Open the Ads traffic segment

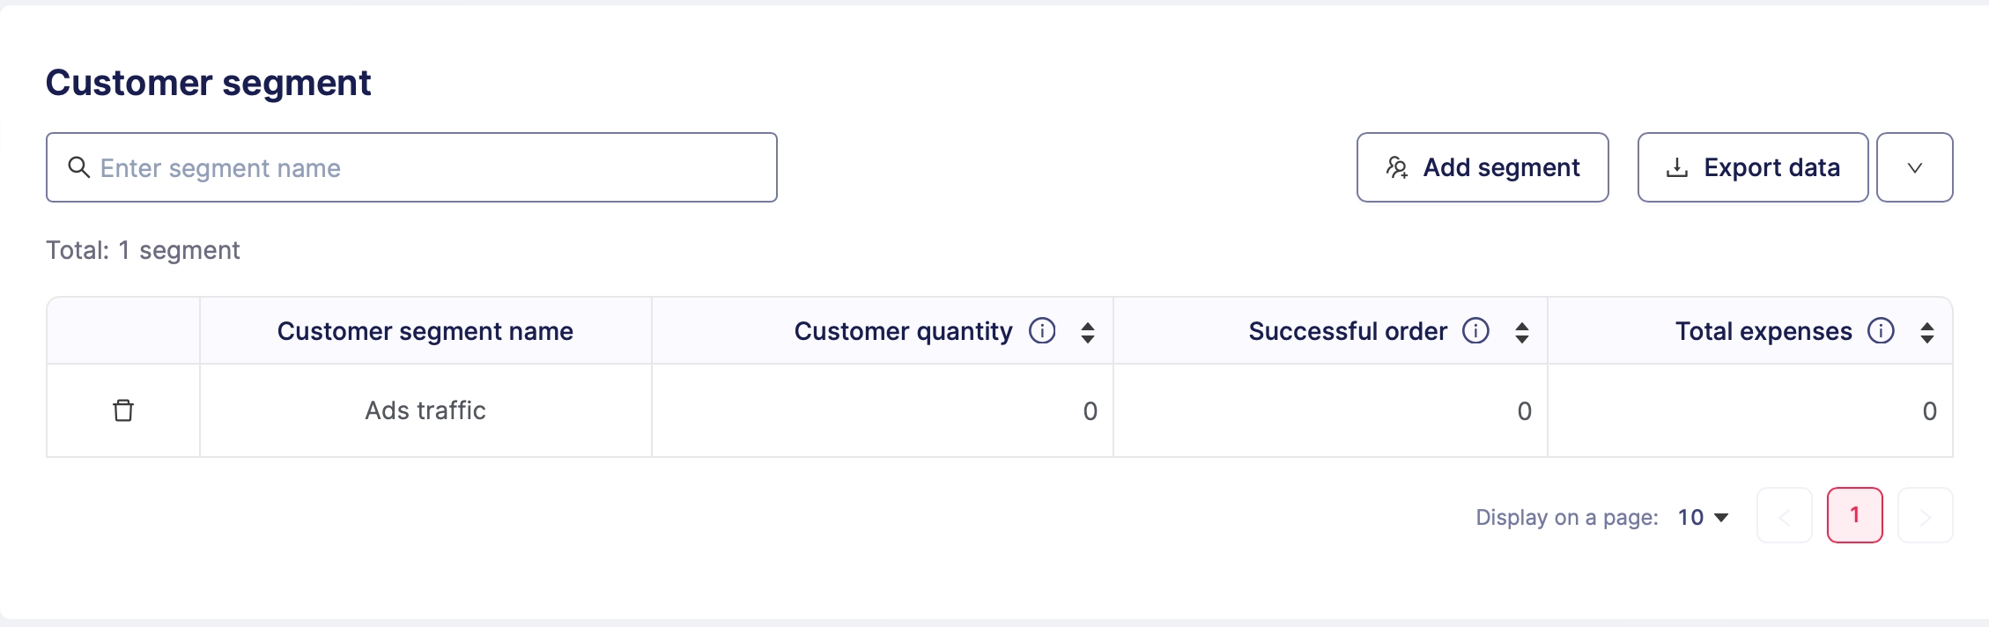tap(425, 410)
